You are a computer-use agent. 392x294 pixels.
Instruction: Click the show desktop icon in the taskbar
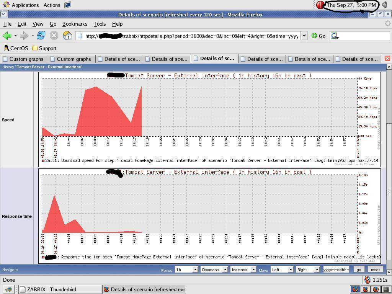[x=8, y=289]
